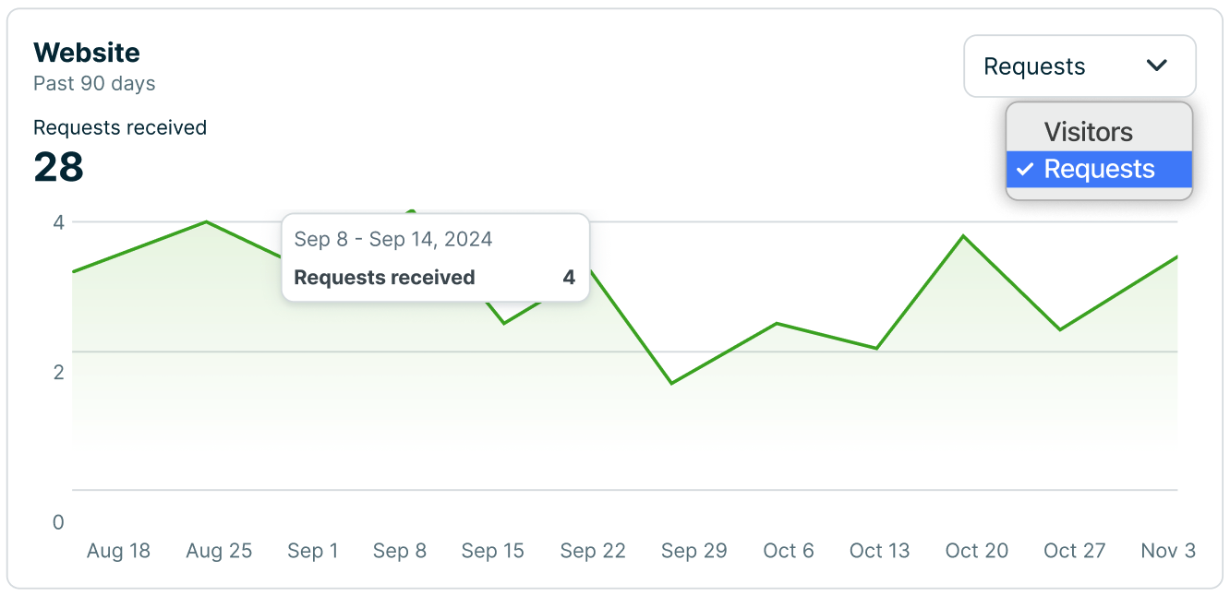Click the Oct 6 axis label

tap(788, 551)
